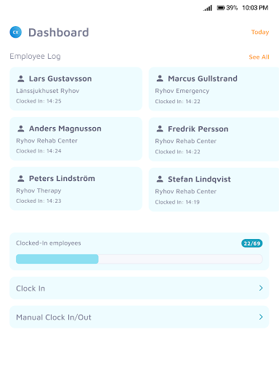The width and height of the screenshot is (279, 372).
Task: Click the 22/69 count badge
Action: [252, 243]
